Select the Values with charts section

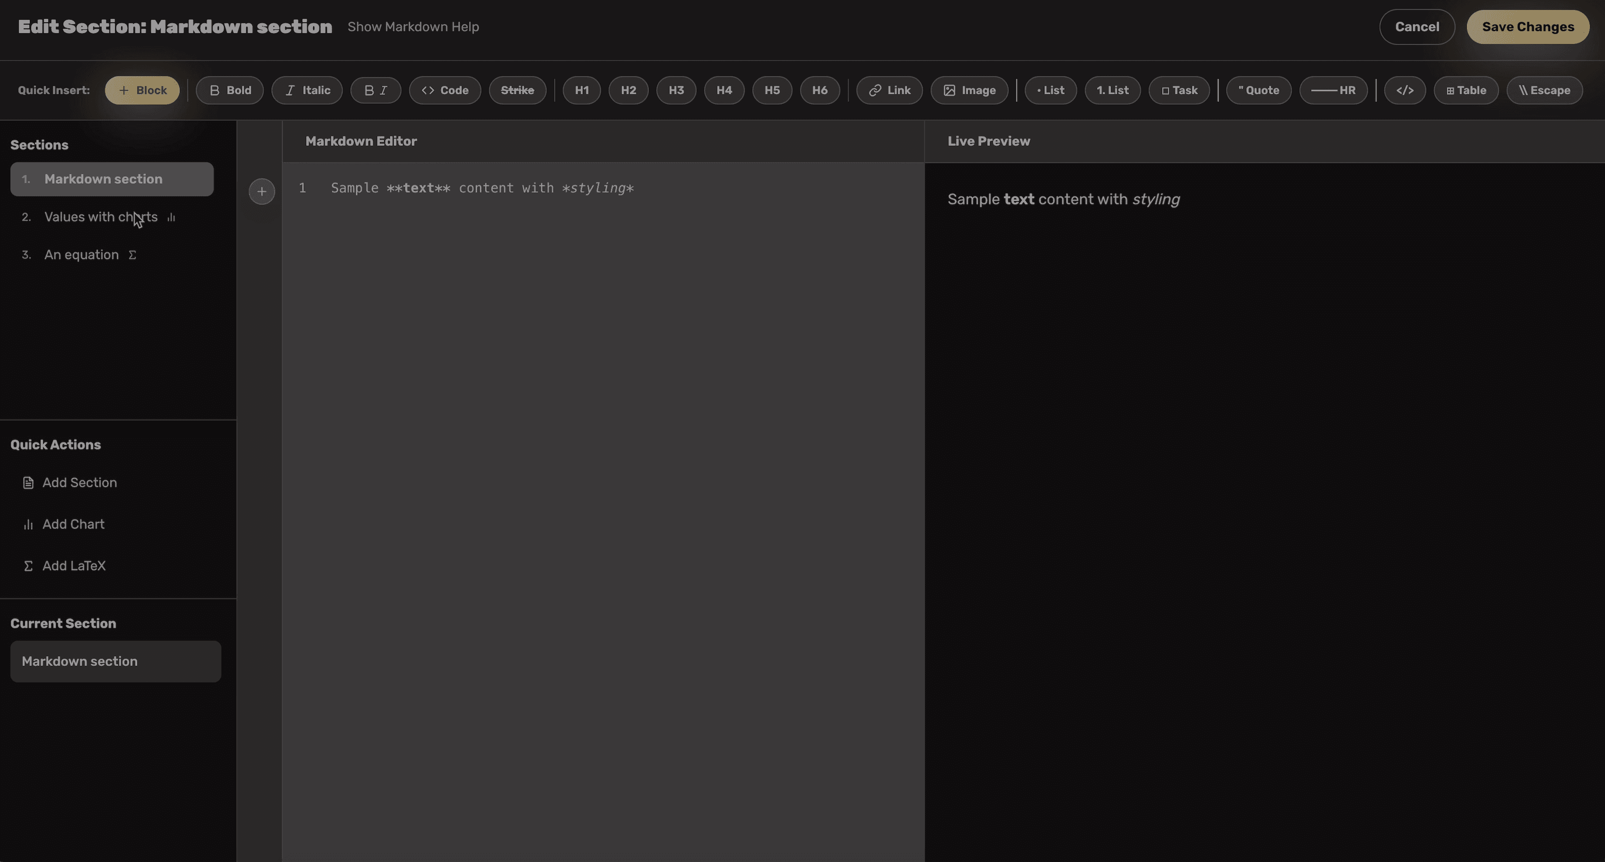pyautogui.click(x=101, y=217)
